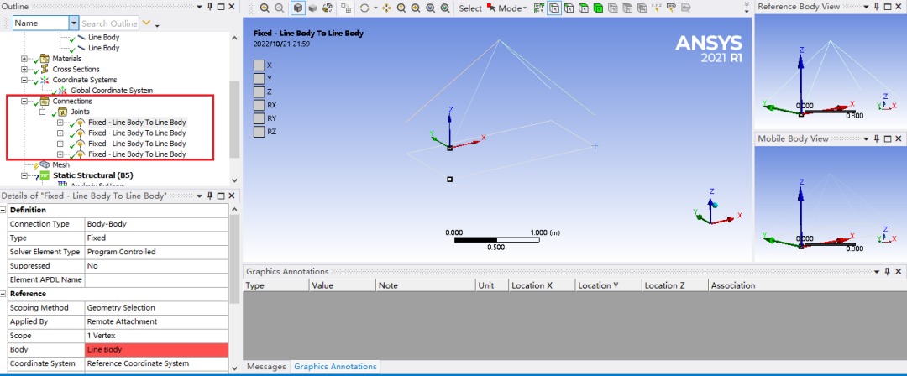Toggle the Element Face selection filter
The width and height of the screenshot is (907, 376).
(x=627, y=8)
